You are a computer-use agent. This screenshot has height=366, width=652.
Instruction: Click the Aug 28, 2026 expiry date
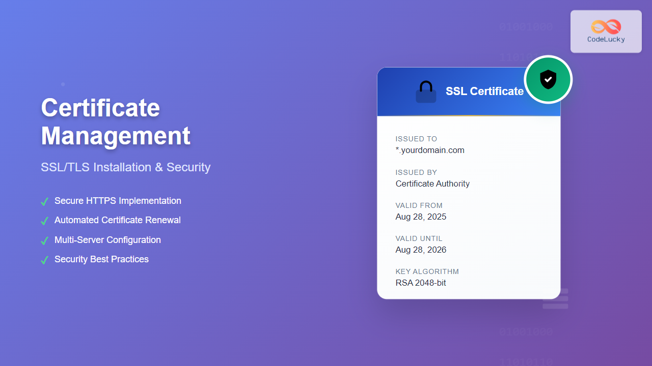pyautogui.click(x=421, y=250)
